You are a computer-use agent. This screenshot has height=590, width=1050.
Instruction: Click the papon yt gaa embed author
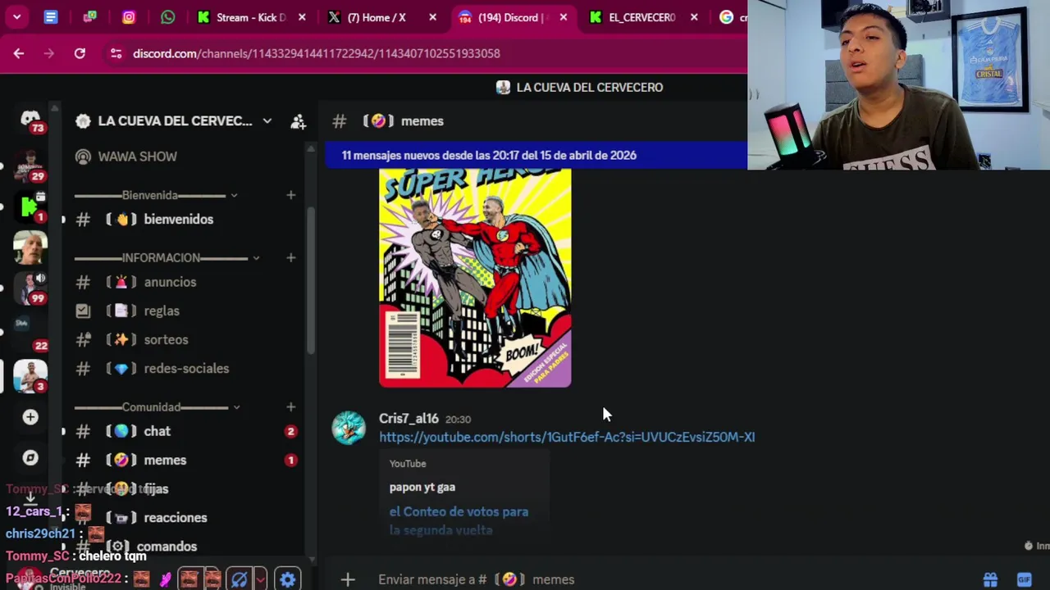pos(422,487)
